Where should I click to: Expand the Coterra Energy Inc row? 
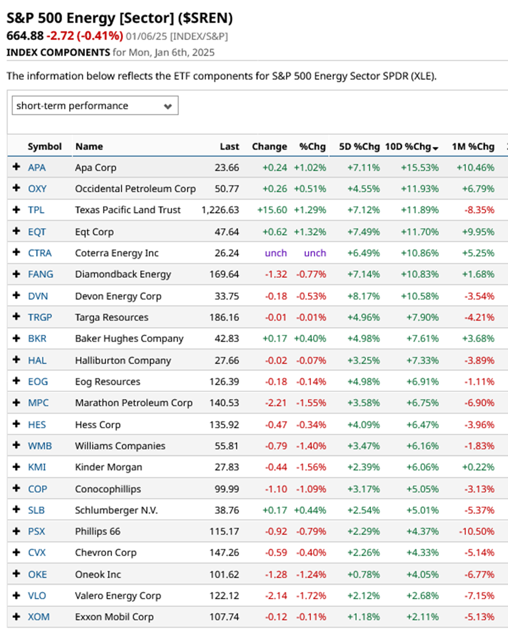(x=16, y=253)
